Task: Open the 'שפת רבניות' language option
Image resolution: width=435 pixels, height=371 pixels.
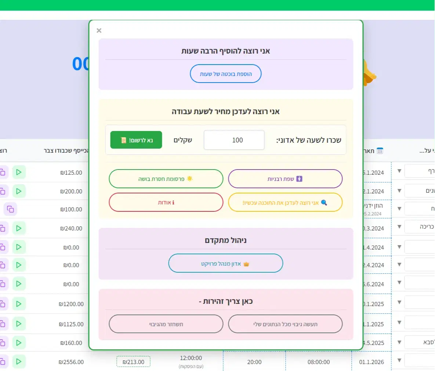Action: coord(285,179)
